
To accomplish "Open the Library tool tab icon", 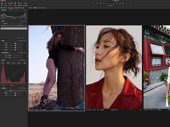I will [x=2, y=8].
